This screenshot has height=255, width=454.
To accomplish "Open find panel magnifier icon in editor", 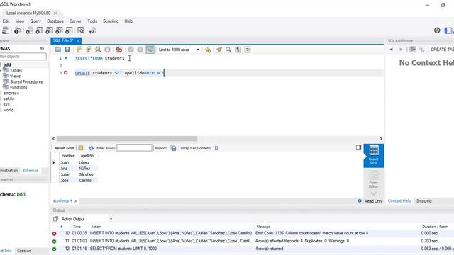I will [x=228, y=50].
